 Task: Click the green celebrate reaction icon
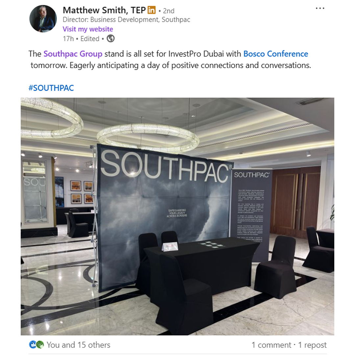40,344
